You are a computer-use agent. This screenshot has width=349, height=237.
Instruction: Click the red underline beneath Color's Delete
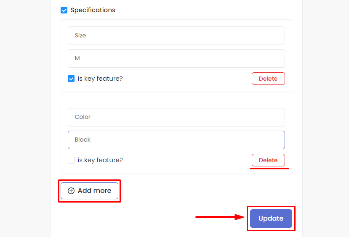[x=269, y=169]
